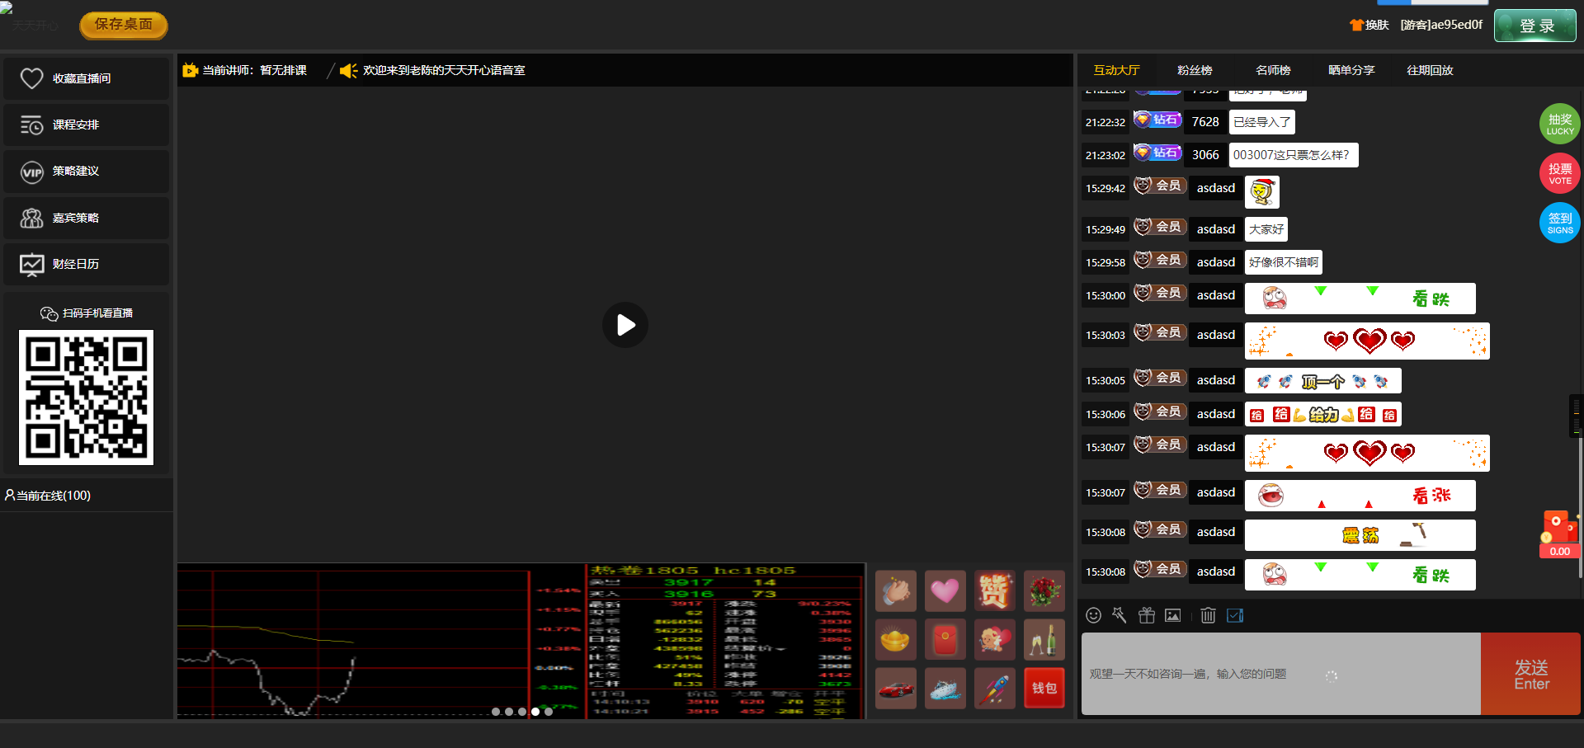Click the magic wand effects icon

1120,615
